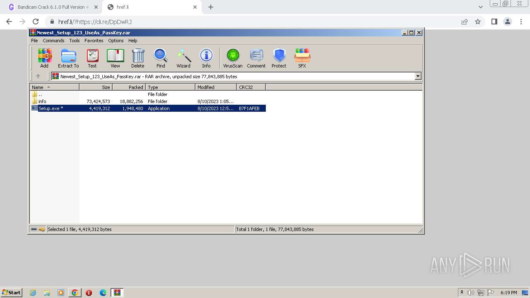This screenshot has height=298, width=530.
Task: Open Chrome from the taskbar
Action: (x=75, y=293)
